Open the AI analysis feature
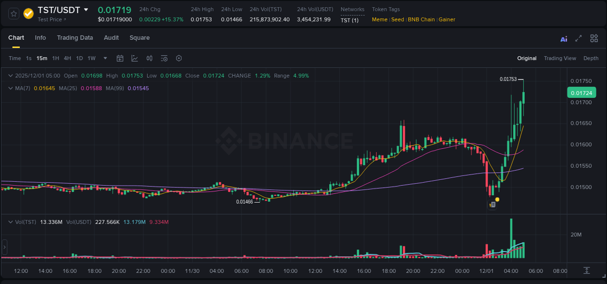Screen dimensions: 607x284 pyautogui.click(x=563, y=38)
